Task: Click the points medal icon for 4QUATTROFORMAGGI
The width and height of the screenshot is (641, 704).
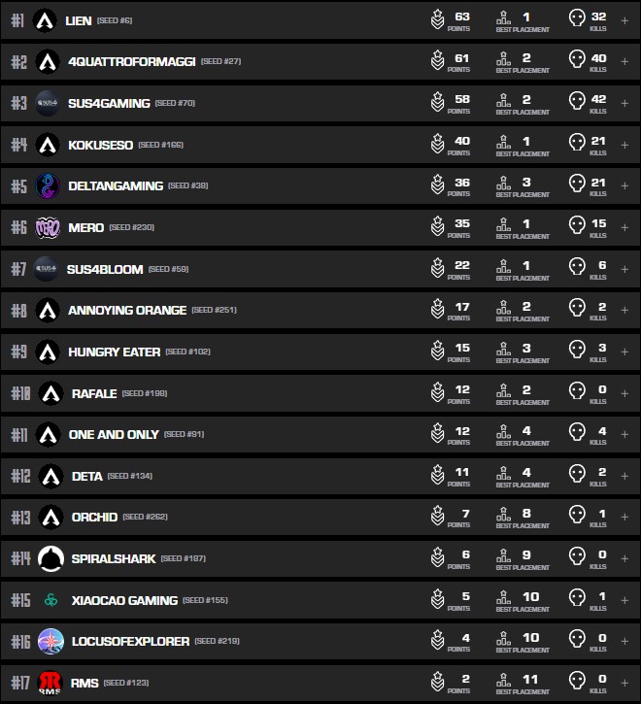Action: pos(438,62)
